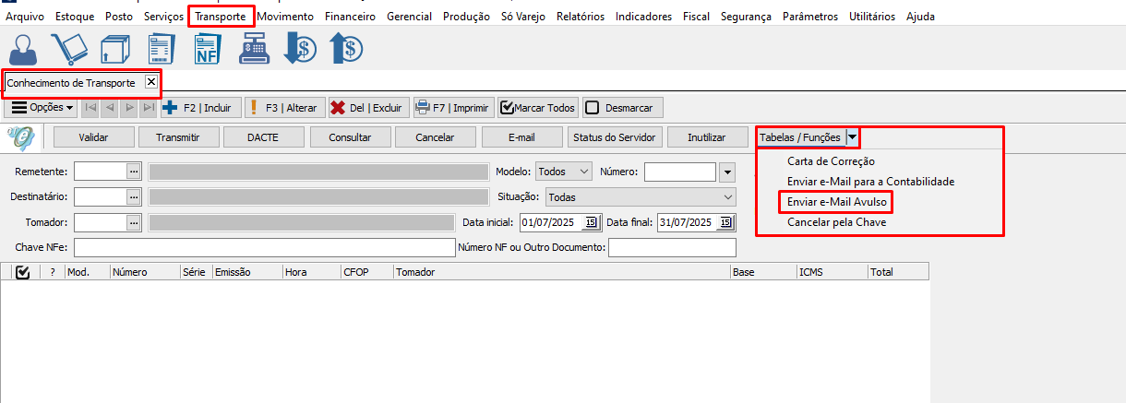Screen dimensions: 1126x403
Task: Open the cash register icon
Action: pyautogui.click(x=253, y=48)
